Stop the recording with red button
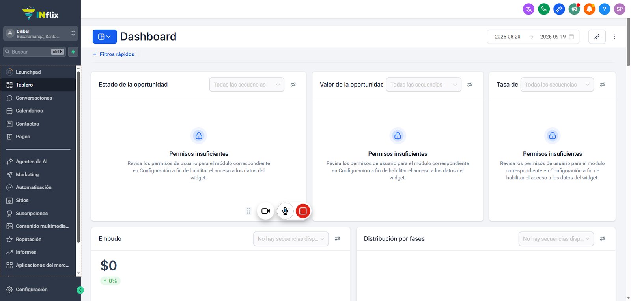 coord(303,211)
